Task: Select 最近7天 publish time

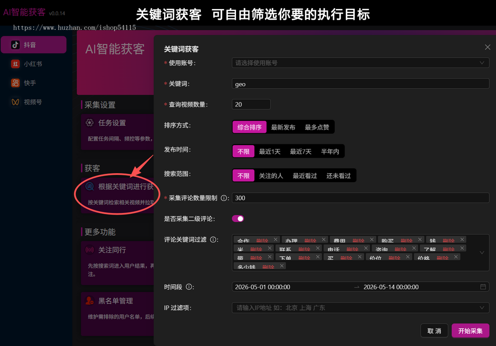Action: pyautogui.click(x=300, y=152)
